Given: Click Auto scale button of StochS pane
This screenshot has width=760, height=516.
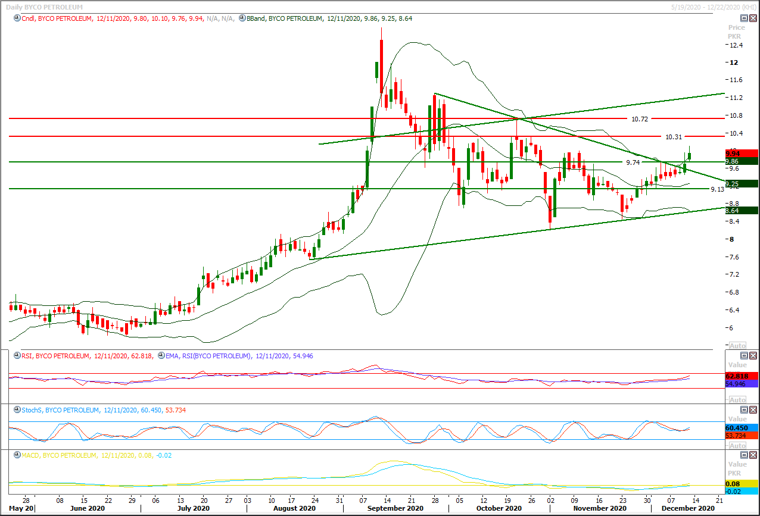Looking at the screenshot, I should click(737, 446).
